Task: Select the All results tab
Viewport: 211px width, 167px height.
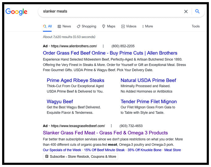Action: pyautogui.click(x=47, y=27)
